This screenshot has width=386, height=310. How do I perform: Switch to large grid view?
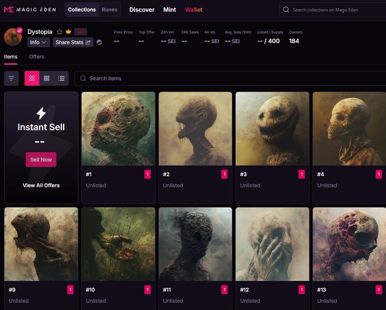[32, 78]
